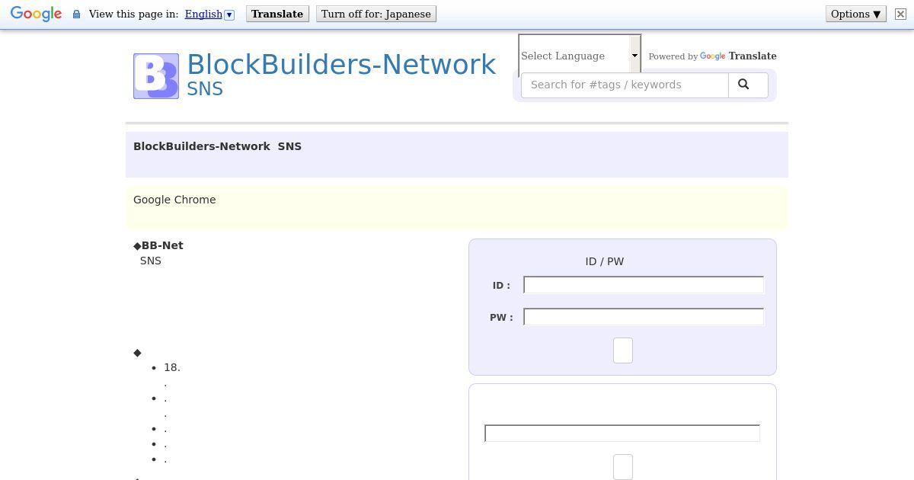Close the Google Translate bar
Viewport: 914px width, 480px height.
[900, 14]
